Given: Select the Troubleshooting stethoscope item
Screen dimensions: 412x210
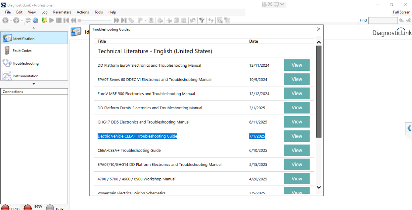Looking at the screenshot, I should tap(25, 63).
